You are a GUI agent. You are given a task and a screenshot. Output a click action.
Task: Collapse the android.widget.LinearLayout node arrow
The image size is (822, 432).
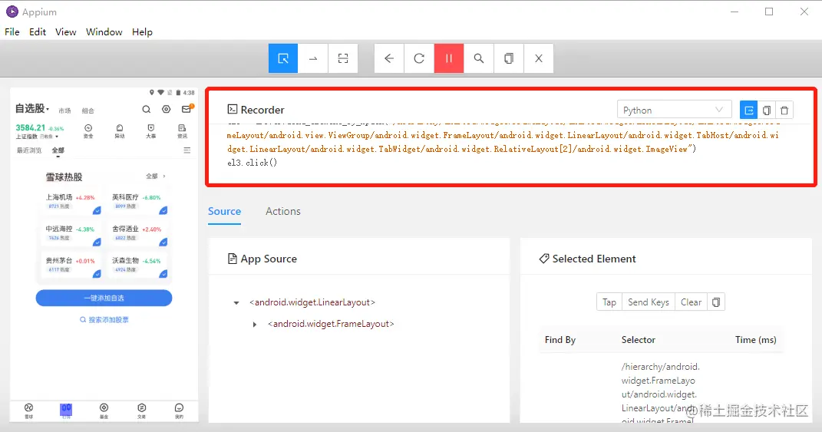236,302
